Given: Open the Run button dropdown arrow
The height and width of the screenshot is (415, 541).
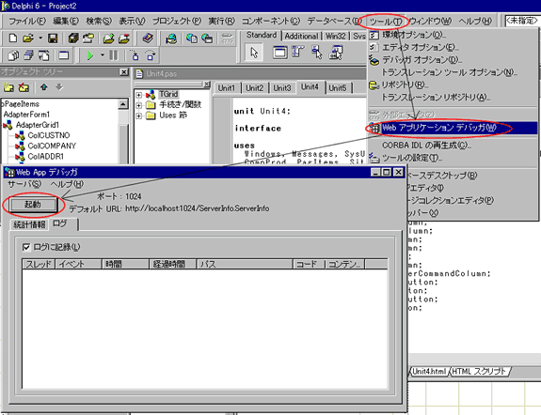Looking at the screenshot, I should pyautogui.click(x=103, y=55).
